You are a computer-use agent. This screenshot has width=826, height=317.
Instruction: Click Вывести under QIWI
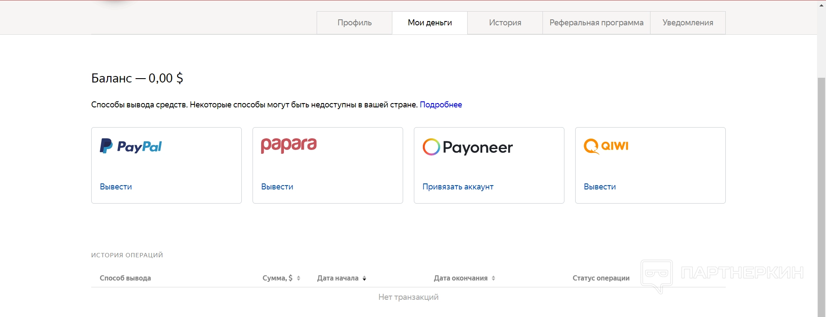coord(600,187)
